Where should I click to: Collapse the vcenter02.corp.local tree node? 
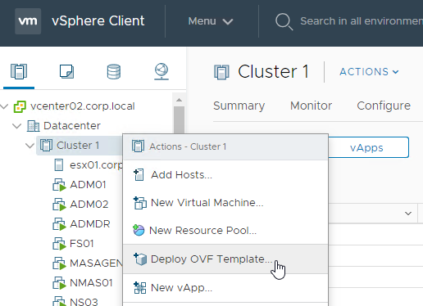tap(4, 106)
